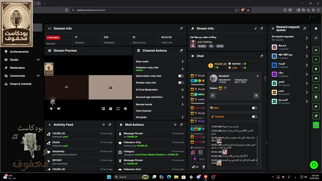322x181 pixels.
Task: Mute the stream preview volume
Action: [x=59, y=109]
